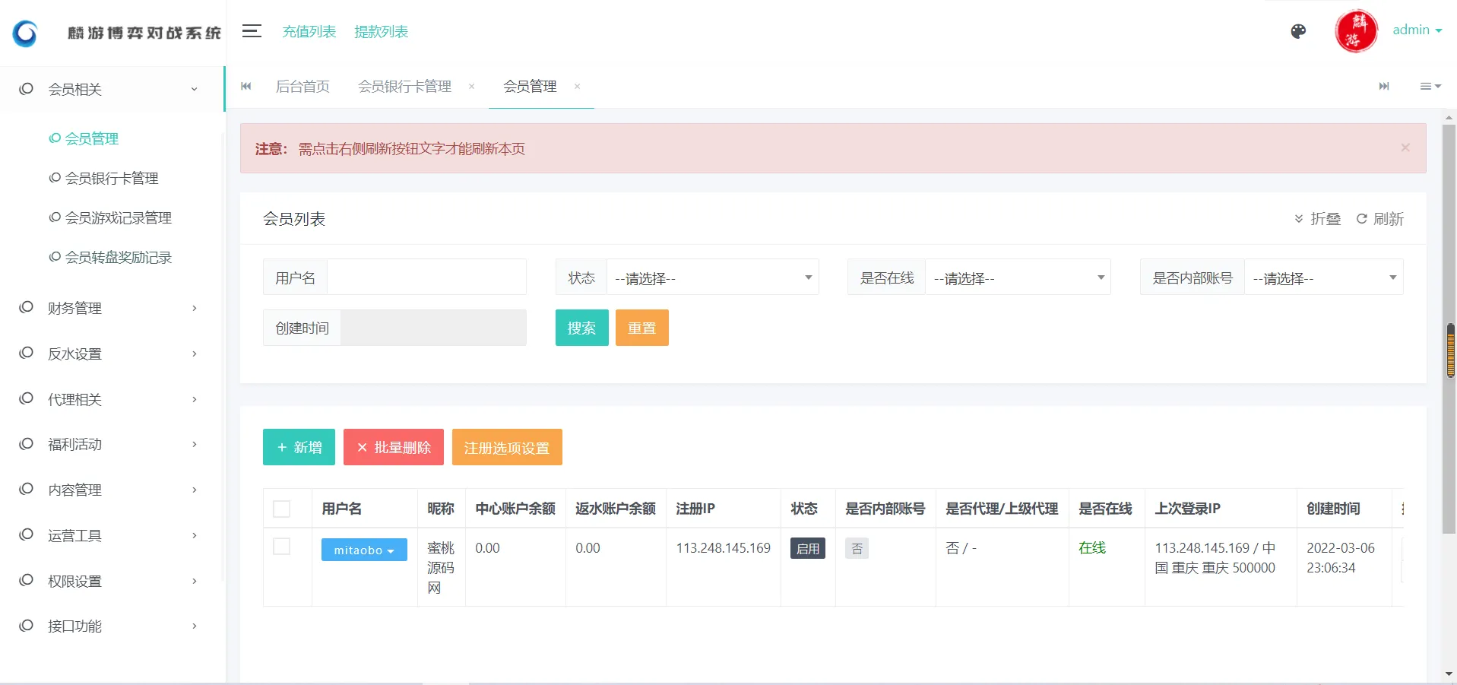The width and height of the screenshot is (1457, 685).
Task: Click inside the 用户名 input field
Action: [x=426, y=277]
